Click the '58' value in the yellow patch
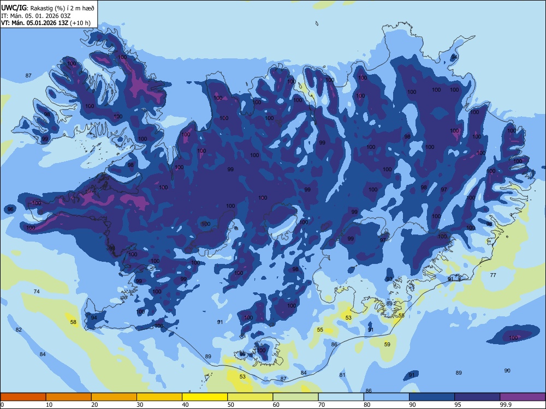This screenshot has height=409, width=546. (x=73, y=322)
